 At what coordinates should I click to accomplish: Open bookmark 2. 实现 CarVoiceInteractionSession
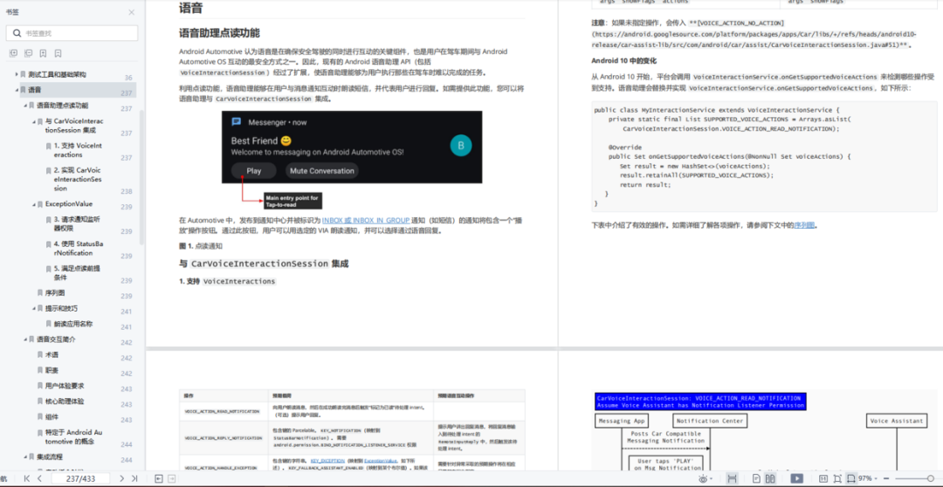(x=79, y=179)
